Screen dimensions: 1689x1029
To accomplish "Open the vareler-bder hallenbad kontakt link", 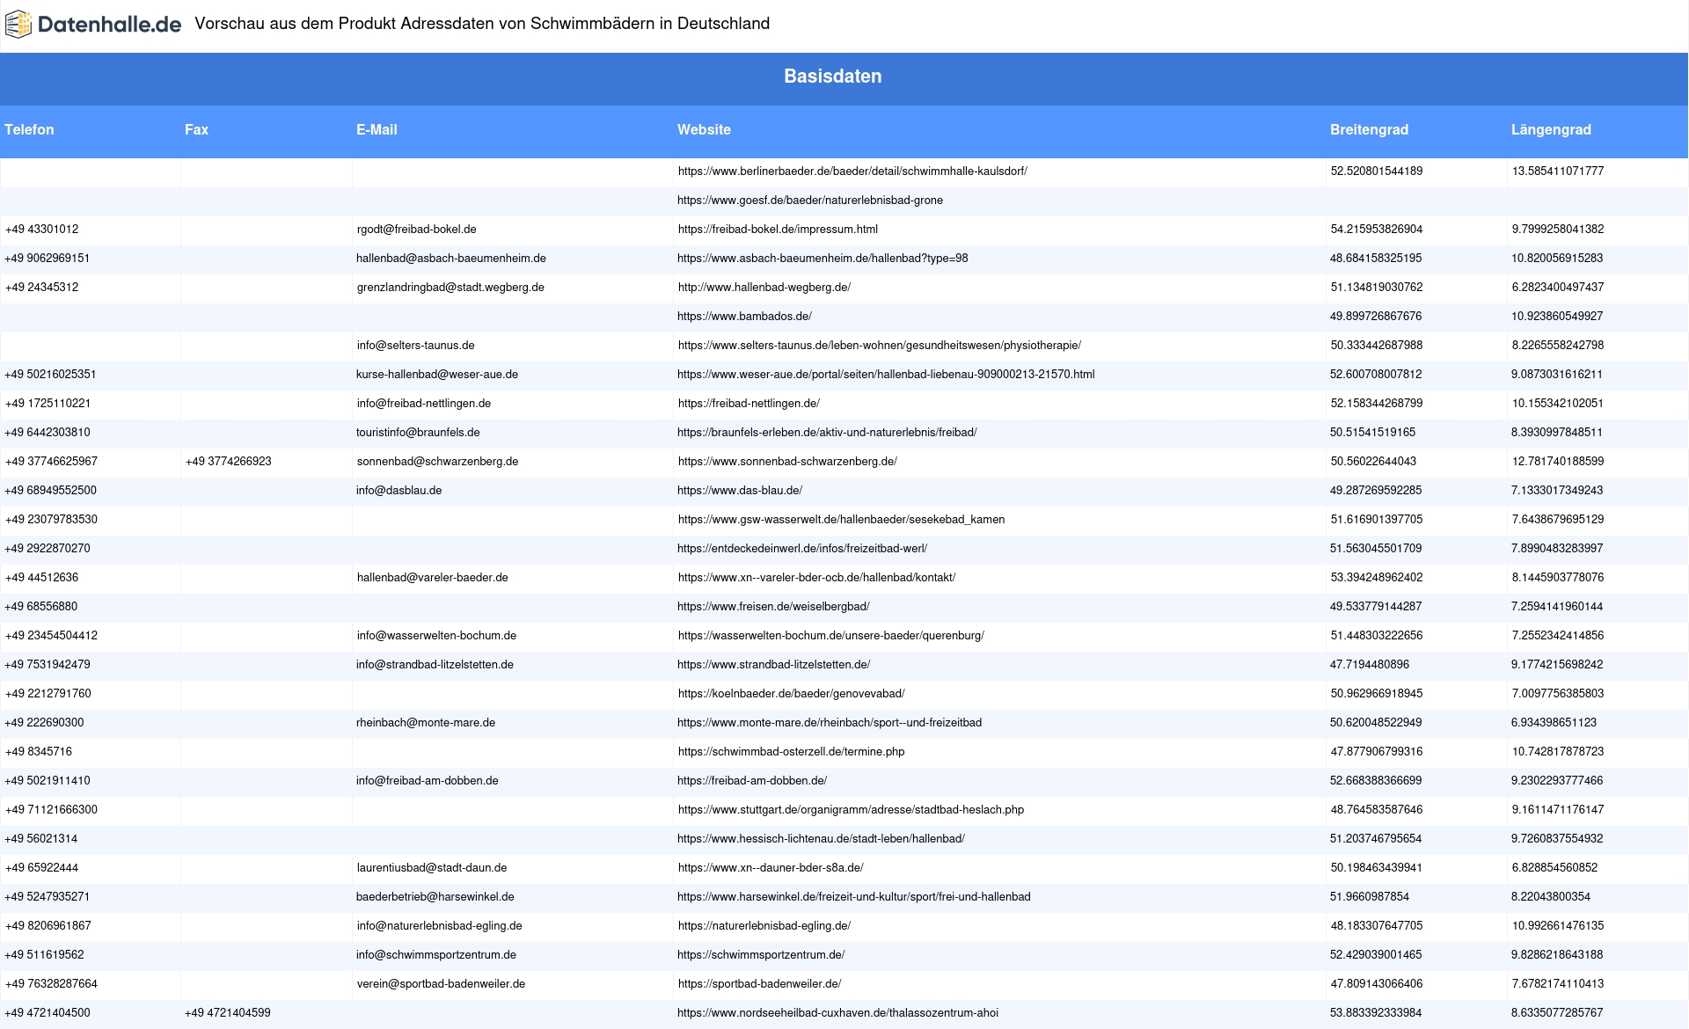I will point(816,578).
